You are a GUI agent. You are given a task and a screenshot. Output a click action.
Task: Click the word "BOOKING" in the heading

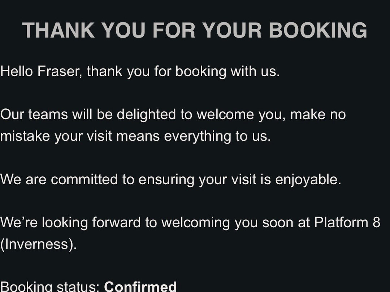click(x=318, y=30)
